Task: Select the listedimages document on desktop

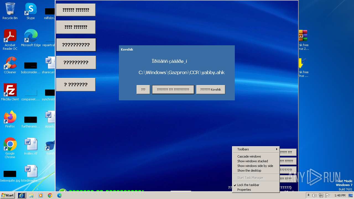Action: [31, 174]
